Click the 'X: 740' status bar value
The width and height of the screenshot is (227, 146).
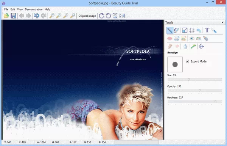8,142
